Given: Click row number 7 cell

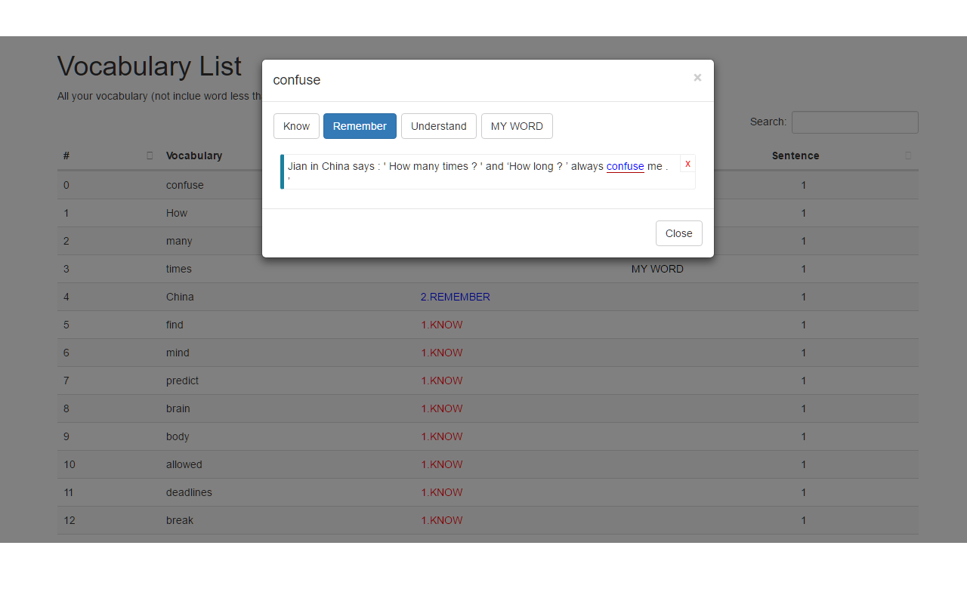Looking at the screenshot, I should tap(66, 381).
